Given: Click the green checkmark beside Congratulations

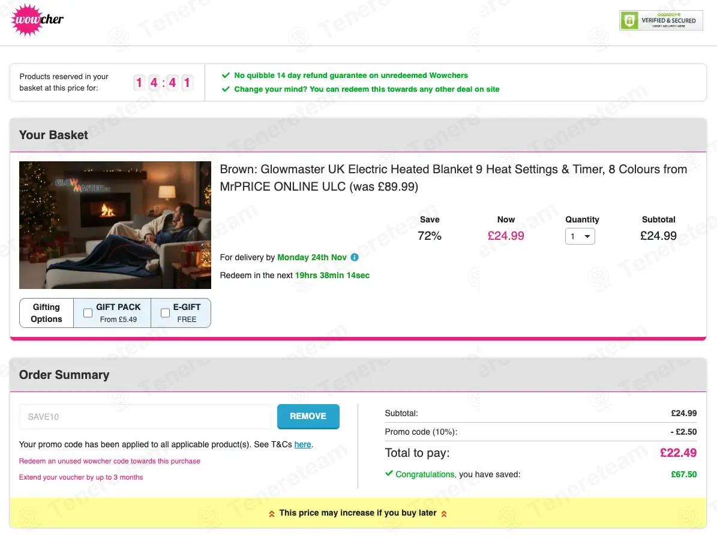Looking at the screenshot, I should [x=389, y=474].
